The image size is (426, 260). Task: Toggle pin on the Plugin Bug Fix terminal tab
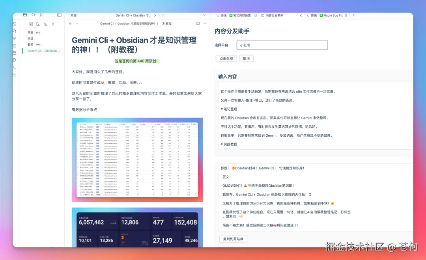346,16
